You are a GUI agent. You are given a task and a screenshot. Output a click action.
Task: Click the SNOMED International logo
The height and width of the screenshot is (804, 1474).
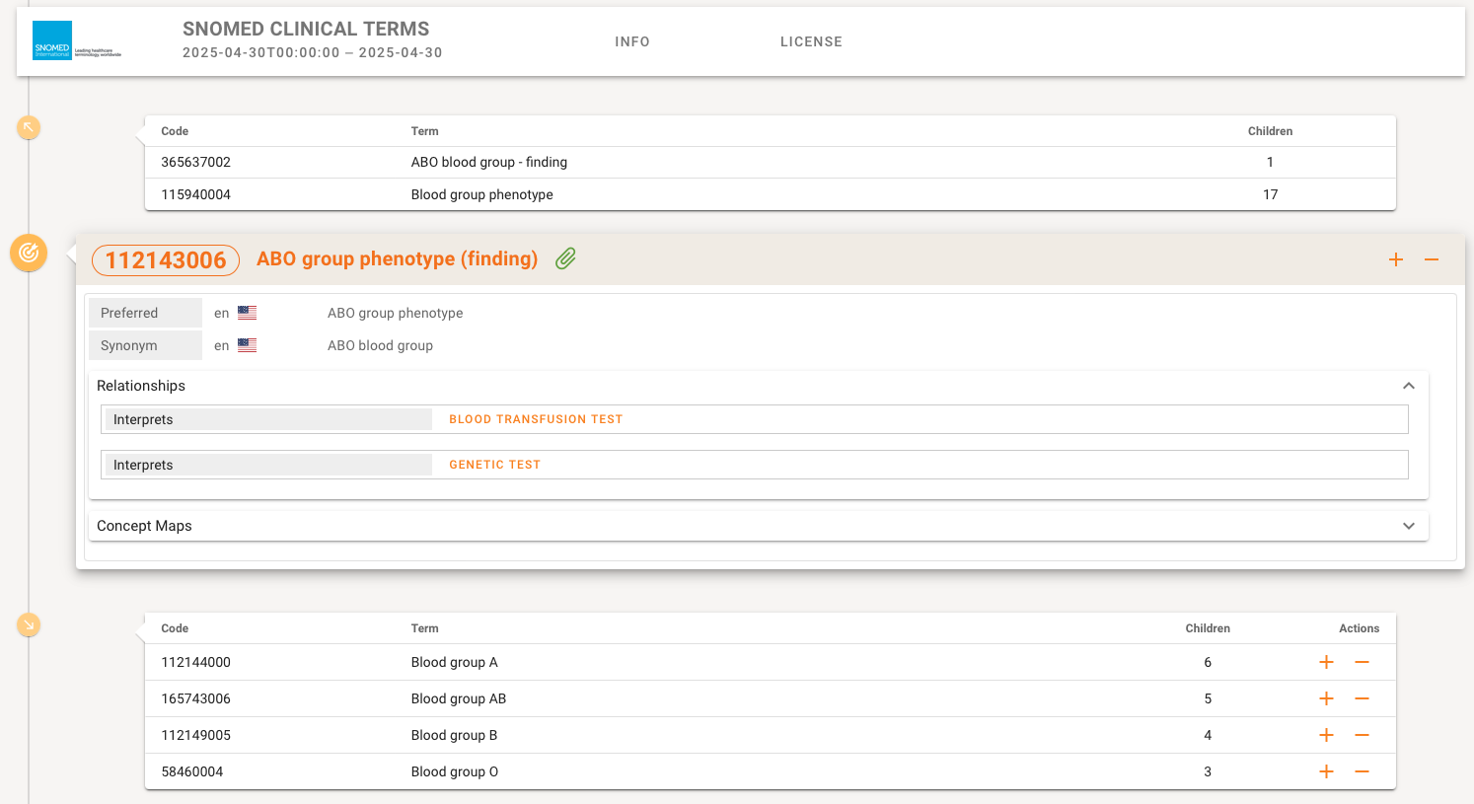pos(76,41)
